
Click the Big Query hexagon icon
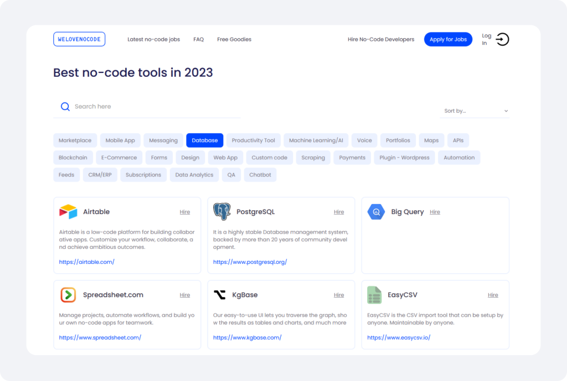coord(376,212)
